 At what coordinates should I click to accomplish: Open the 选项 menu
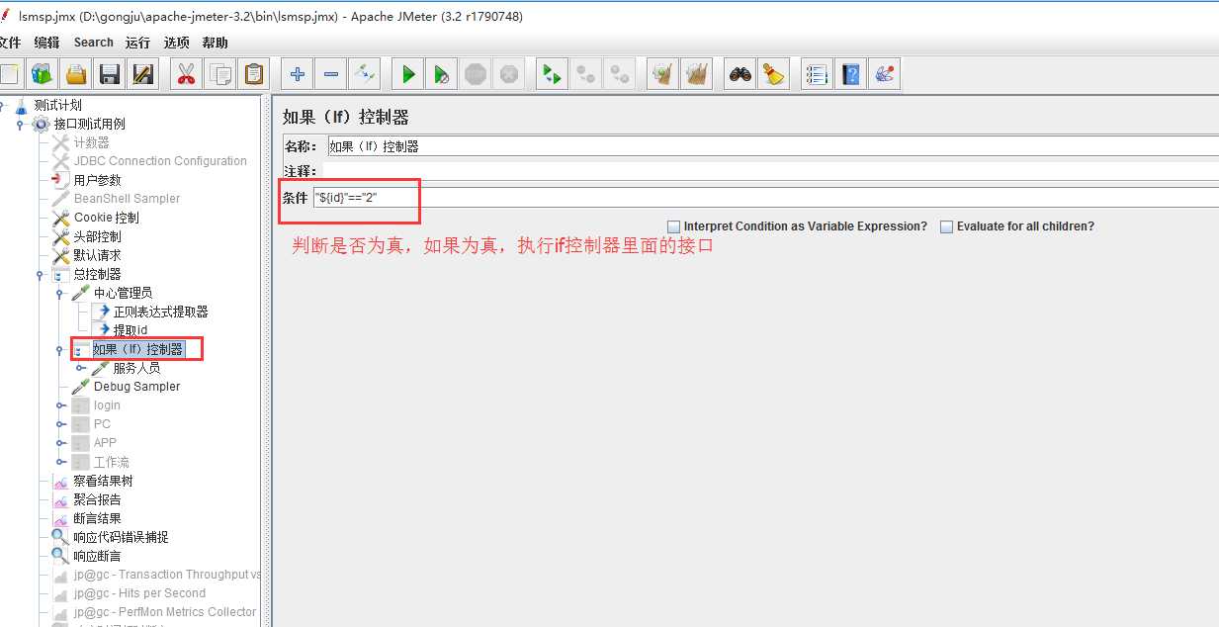pos(177,43)
